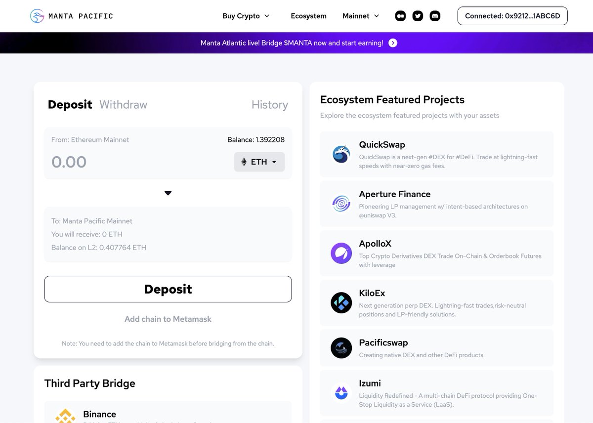The width and height of the screenshot is (593, 423).
Task: Open the ApolloX project title
Action: (375, 244)
